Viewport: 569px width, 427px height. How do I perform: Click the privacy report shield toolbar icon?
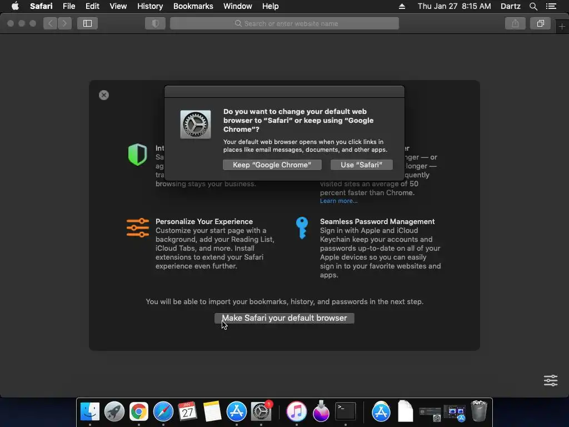click(x=156, y=23)
